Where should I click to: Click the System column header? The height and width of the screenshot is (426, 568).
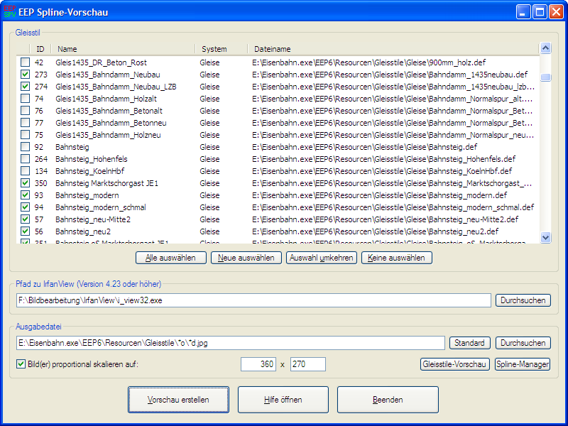click(x=221, y=49)
